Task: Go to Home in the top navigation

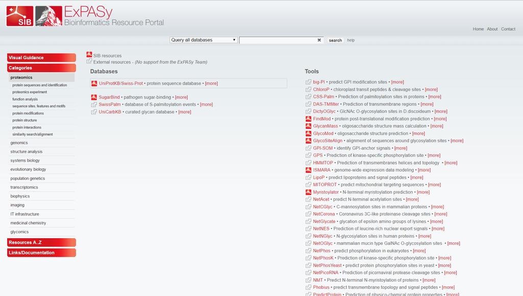Action: pos(478,29)
